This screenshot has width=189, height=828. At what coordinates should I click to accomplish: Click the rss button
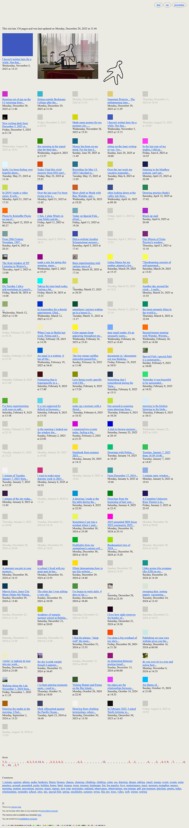(167, 5)
